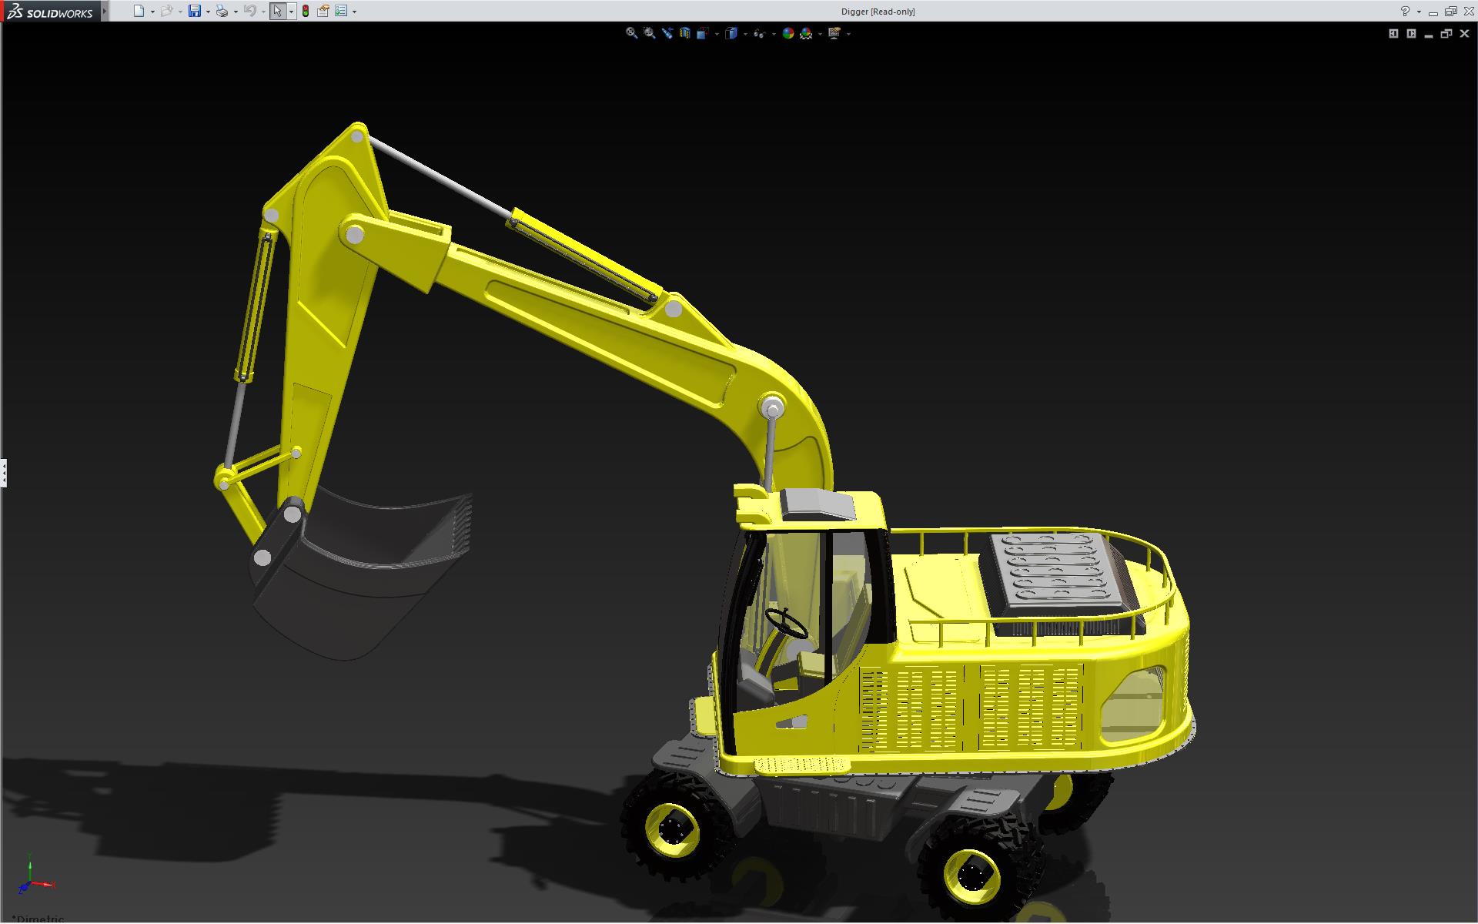Click the New document icon
Screen dimensions: 1478x924
139,11
